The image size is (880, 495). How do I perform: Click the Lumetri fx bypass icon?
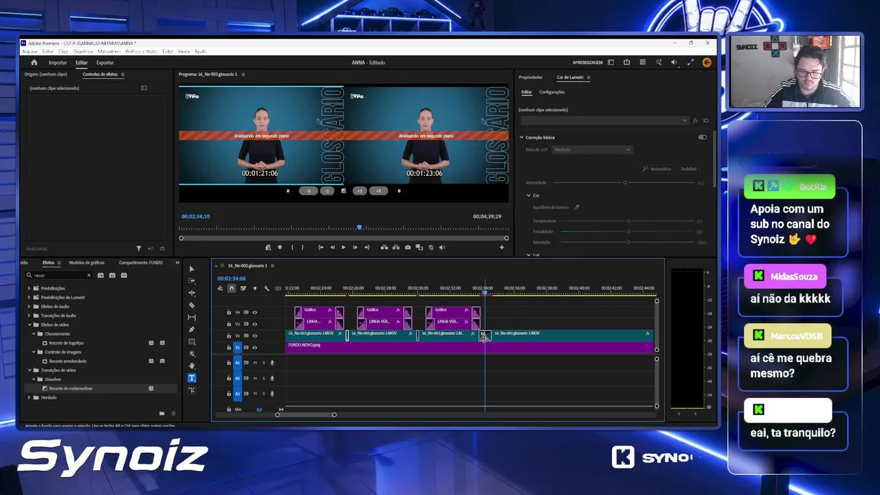pos(695,120)
